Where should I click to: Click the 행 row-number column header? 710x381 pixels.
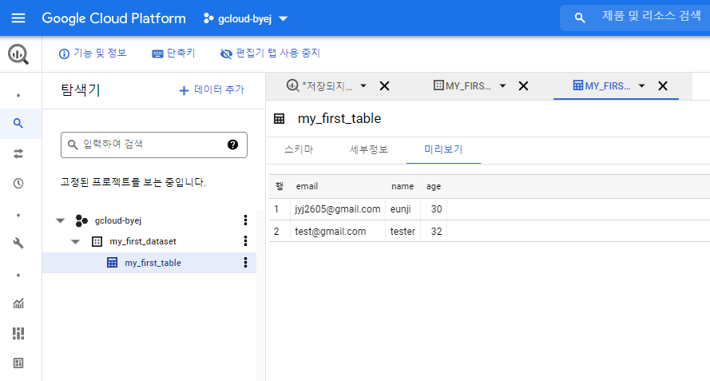280,186
